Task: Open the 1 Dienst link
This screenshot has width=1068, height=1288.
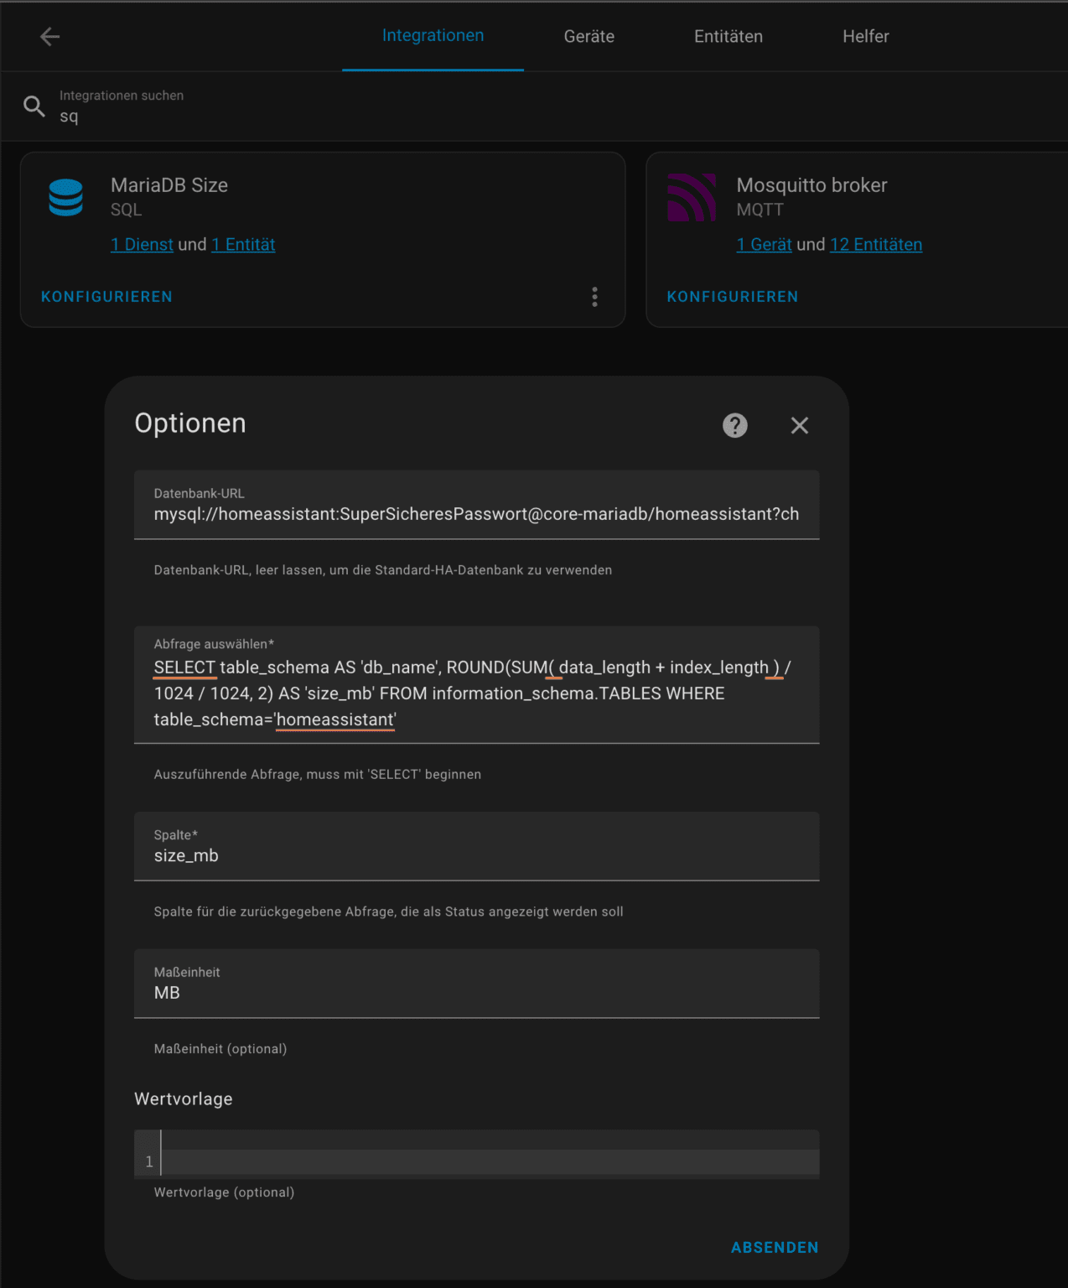Action: (x=141, y=244)
